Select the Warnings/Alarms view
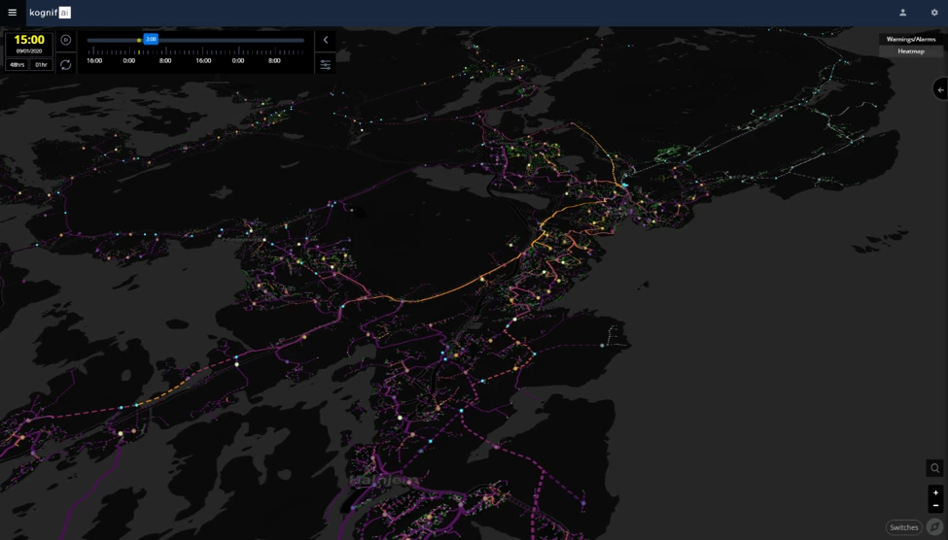The height and width of the screenshot is (540, 948). (911, 39)
